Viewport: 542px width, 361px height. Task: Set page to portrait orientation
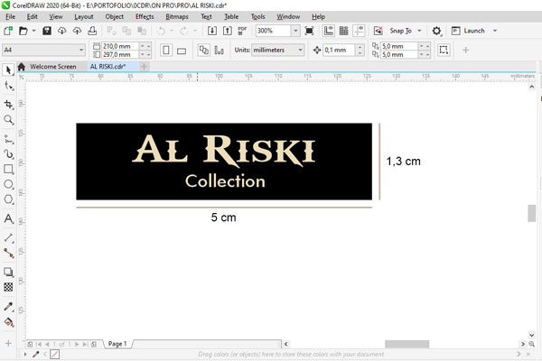pyautogui.click(x=166, y=51)
